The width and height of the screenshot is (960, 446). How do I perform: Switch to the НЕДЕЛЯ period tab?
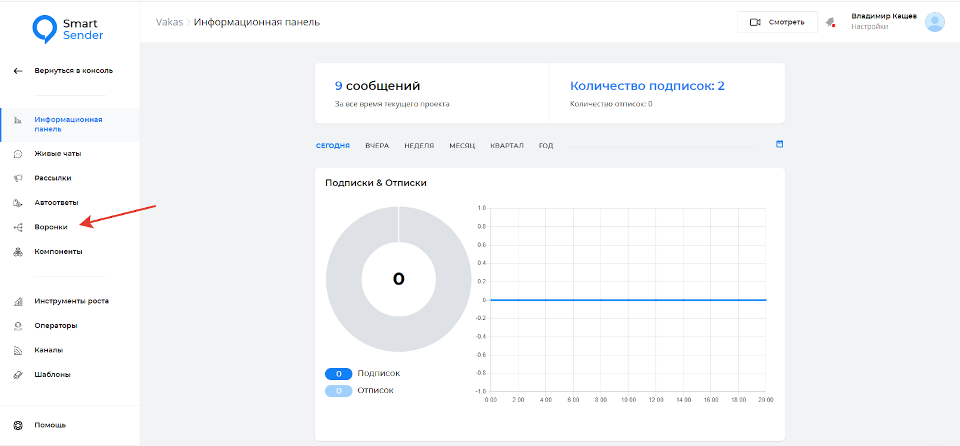(419, 146)
